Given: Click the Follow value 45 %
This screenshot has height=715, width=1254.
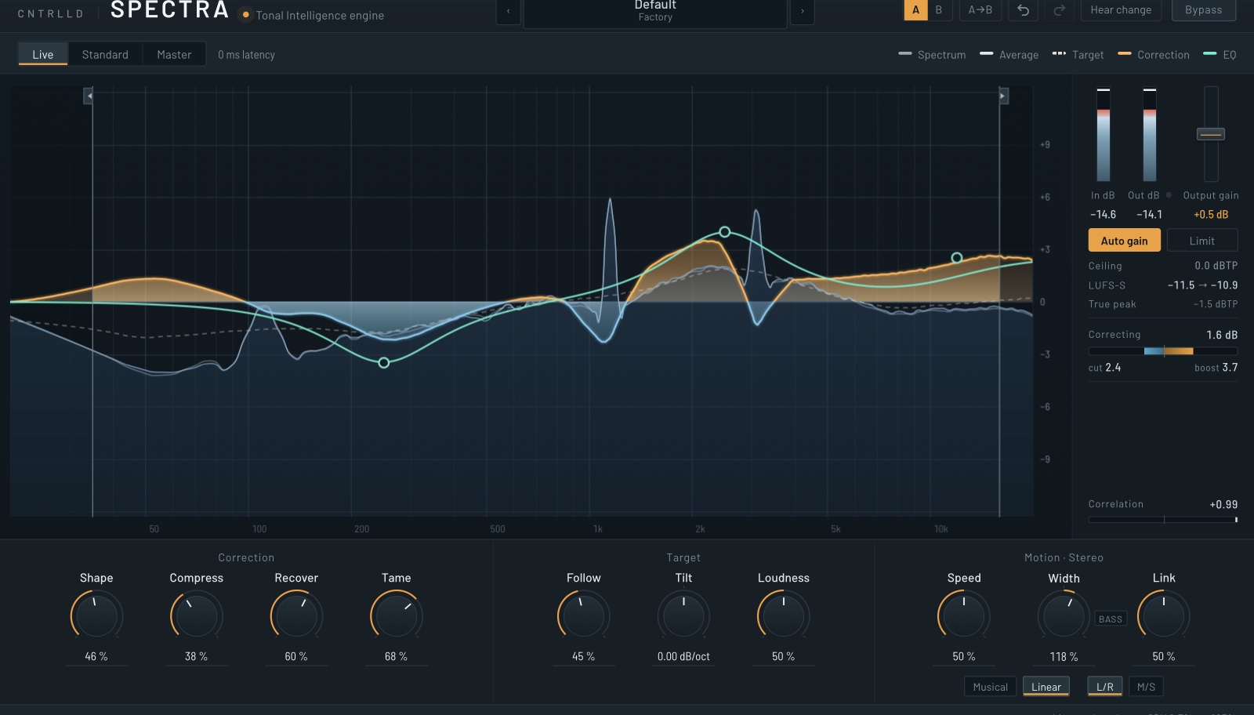Looking at the screenshot, I should [x=584, y=656].
